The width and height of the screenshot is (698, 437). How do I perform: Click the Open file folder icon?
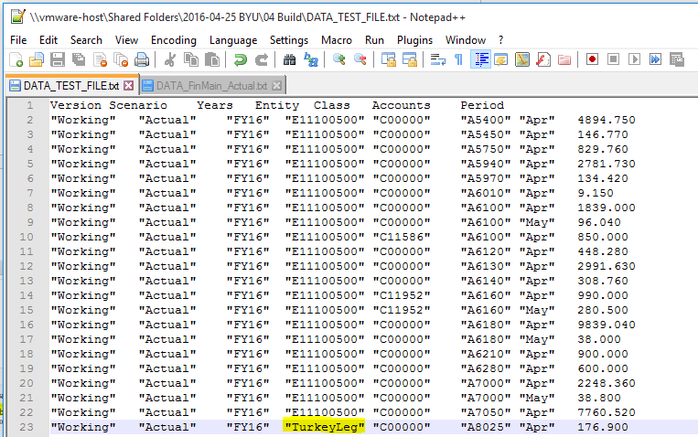click(37, 59)
